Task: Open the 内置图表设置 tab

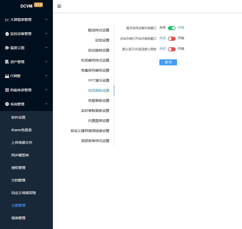Action: pos(99,121)
